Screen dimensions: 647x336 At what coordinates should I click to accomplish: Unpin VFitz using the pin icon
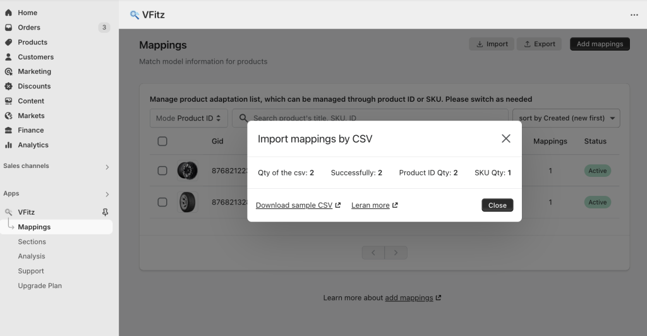coord(106,212)
